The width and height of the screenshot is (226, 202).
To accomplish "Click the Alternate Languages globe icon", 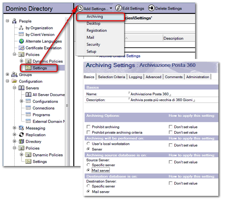I will (x=22, y=41).
